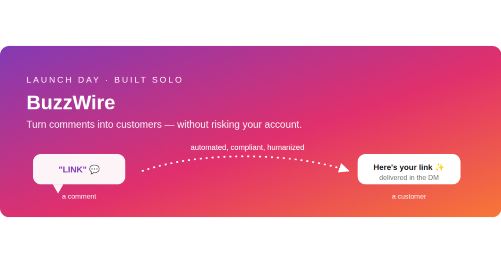
Task: Click the "a customer" label under the card
Action: pos(409,196)
